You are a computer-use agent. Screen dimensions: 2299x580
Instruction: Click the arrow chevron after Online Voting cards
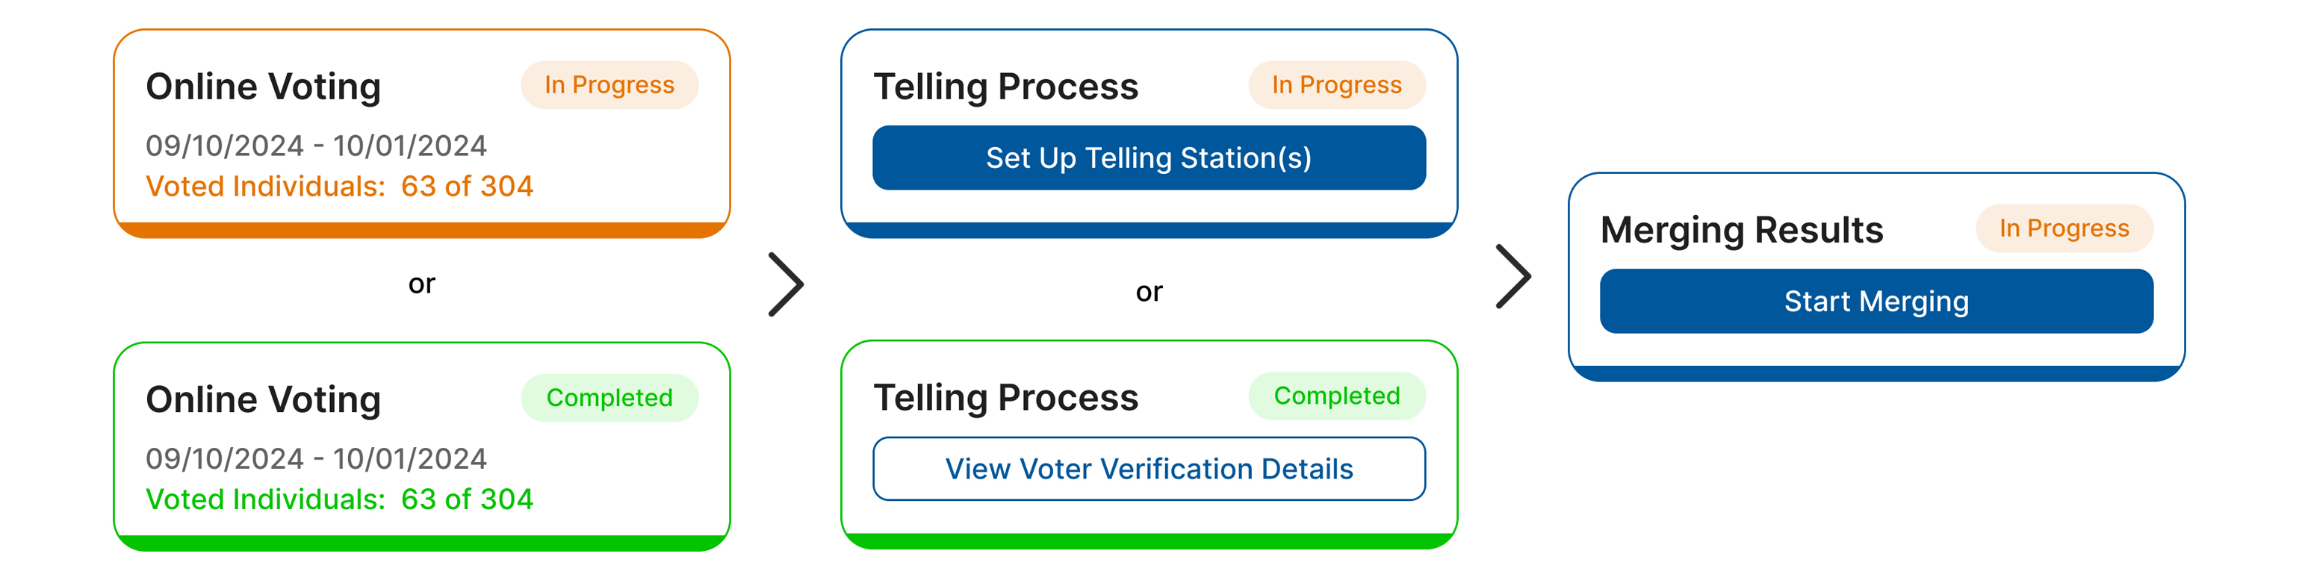click(786, 284)
